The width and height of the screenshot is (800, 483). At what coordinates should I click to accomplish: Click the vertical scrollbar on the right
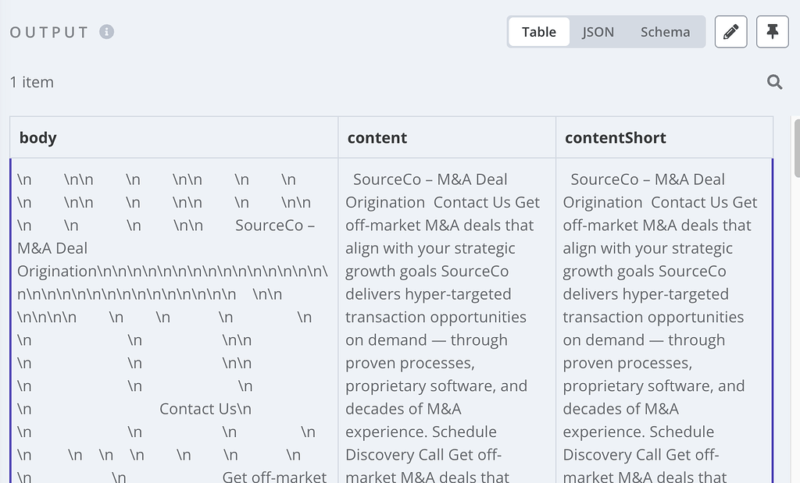(796, 148)
